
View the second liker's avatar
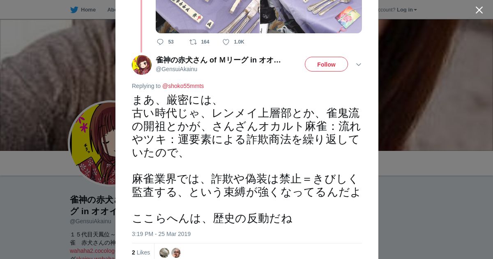[x=176, y=253]
